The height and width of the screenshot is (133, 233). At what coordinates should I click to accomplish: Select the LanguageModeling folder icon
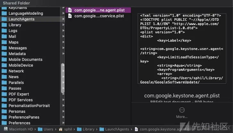tap(4, 13)
